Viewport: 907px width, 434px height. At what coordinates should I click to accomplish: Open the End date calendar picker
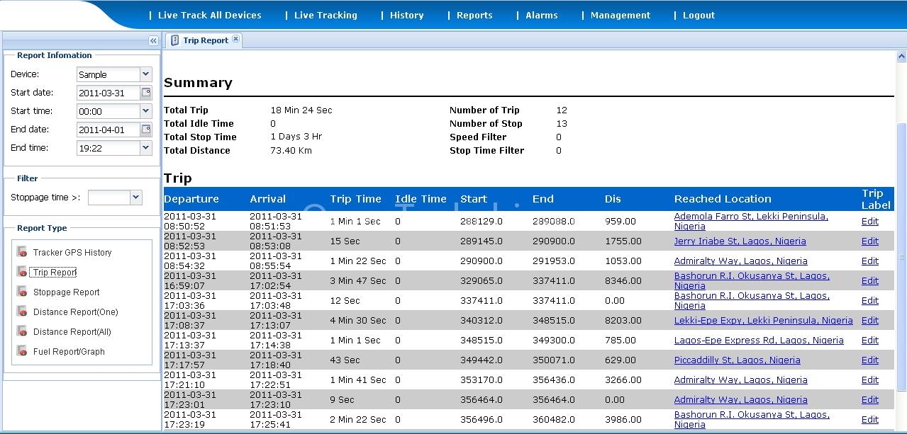[x=146, y=129]
